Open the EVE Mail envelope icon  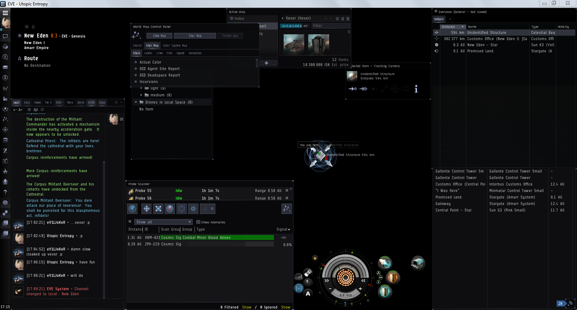(x=5, y=67)
